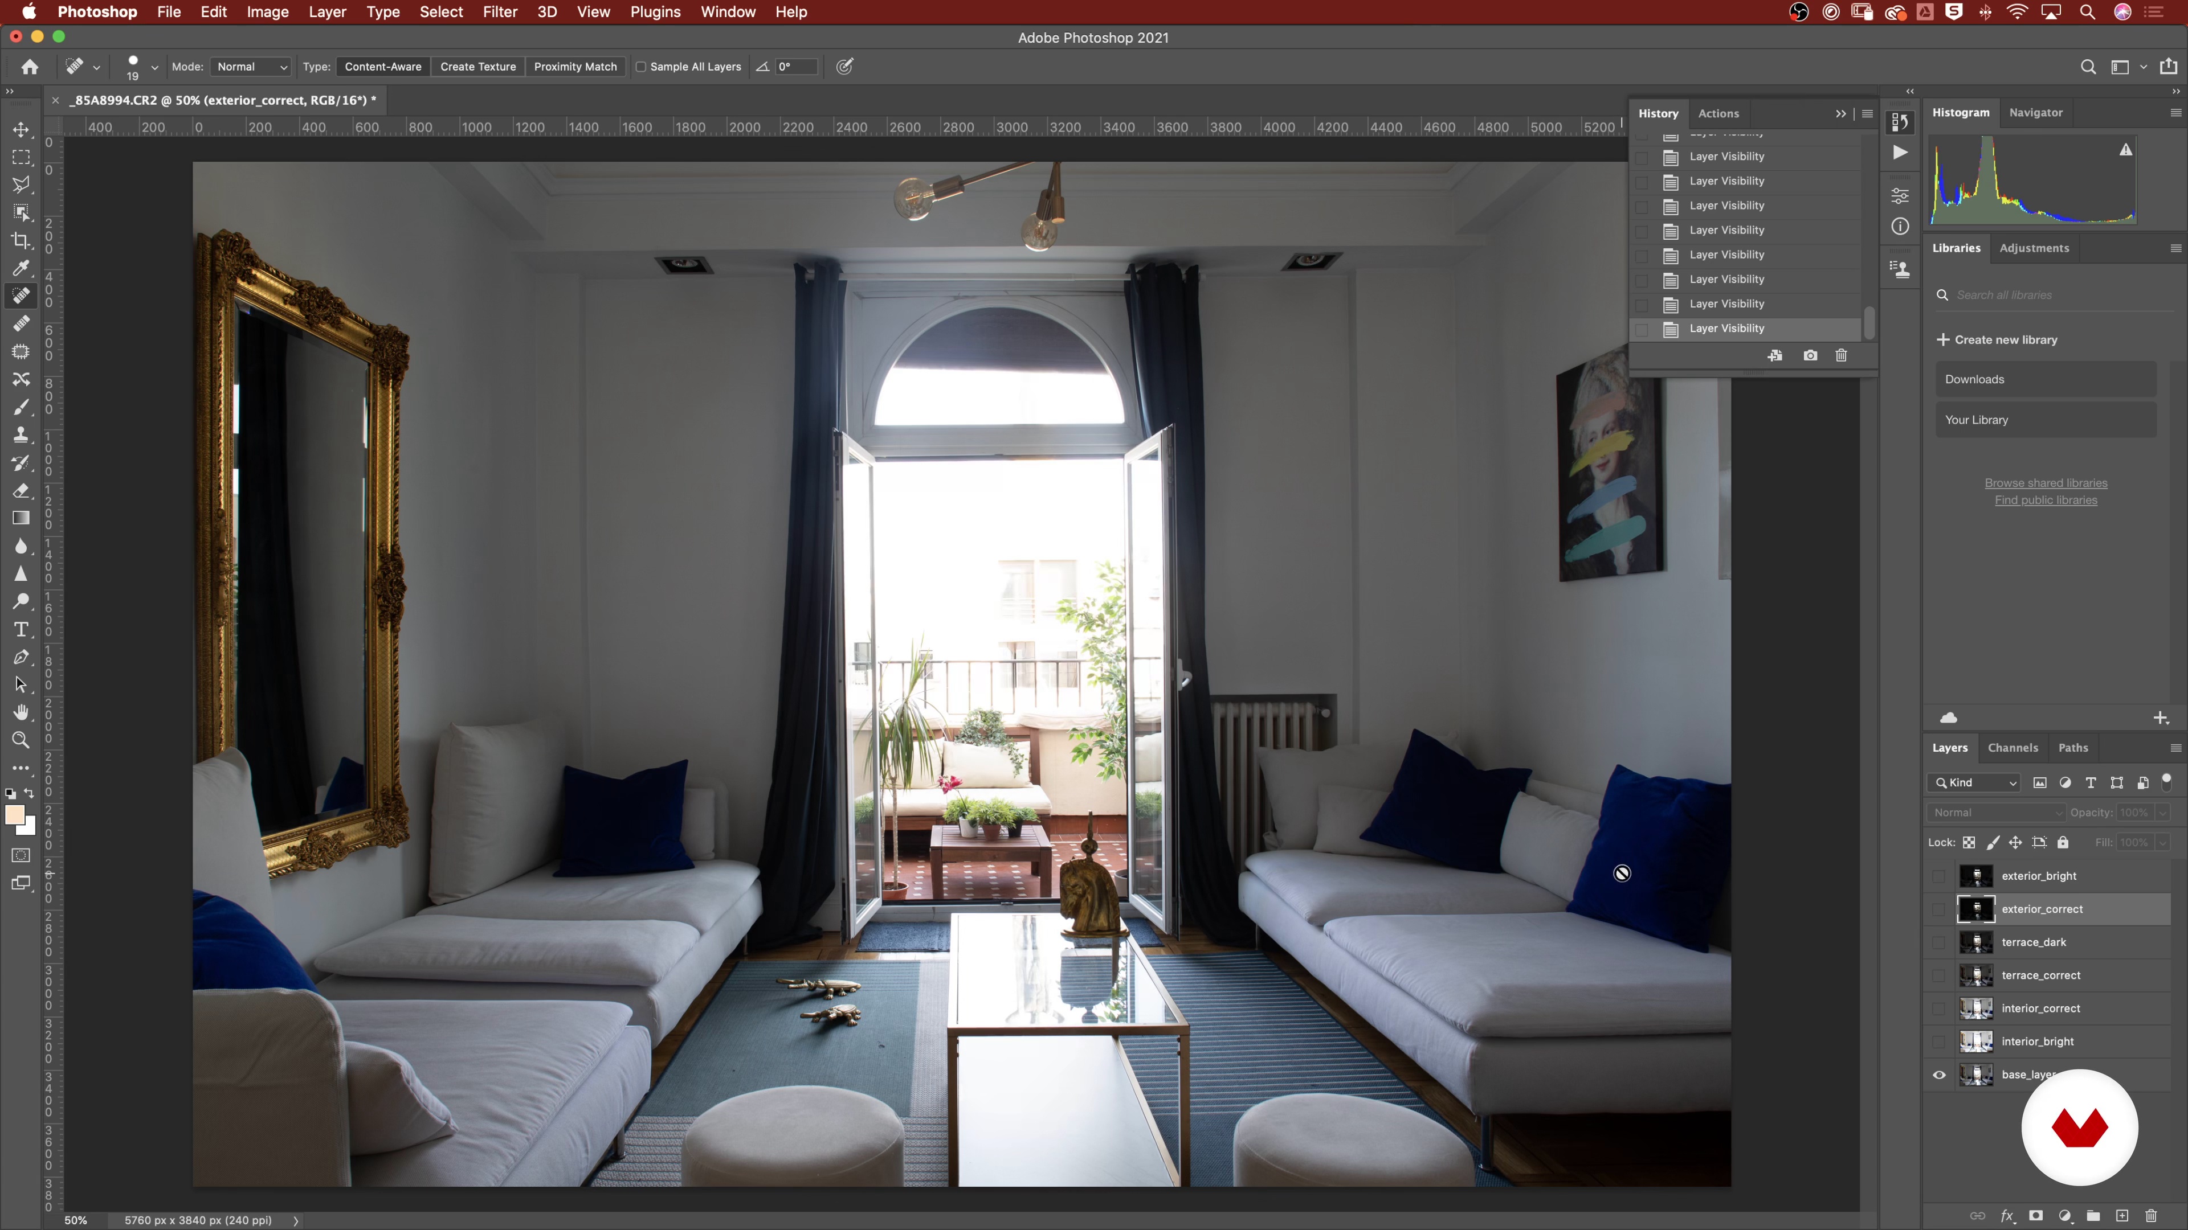Show the interior_bright layer
The image size is (2188, 1230).
pyautogui.click(x=1939, y=1042)
